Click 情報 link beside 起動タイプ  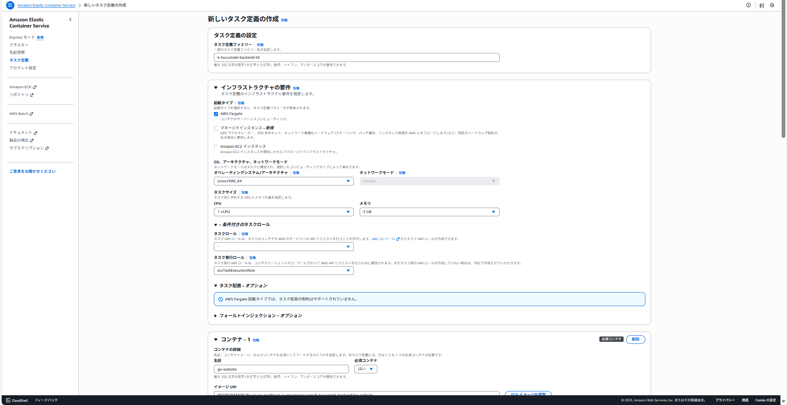point(241,103)
